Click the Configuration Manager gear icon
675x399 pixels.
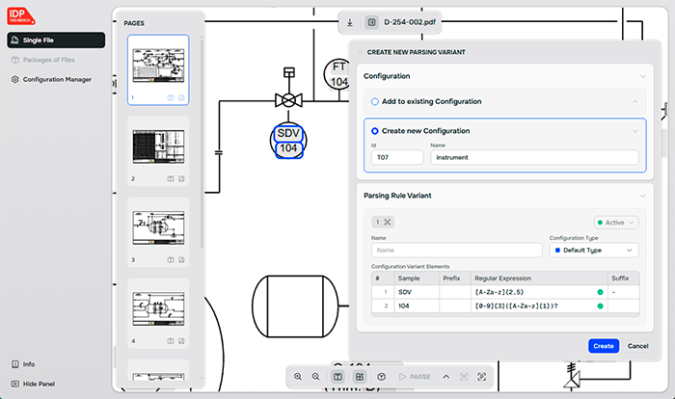[15, 80]
